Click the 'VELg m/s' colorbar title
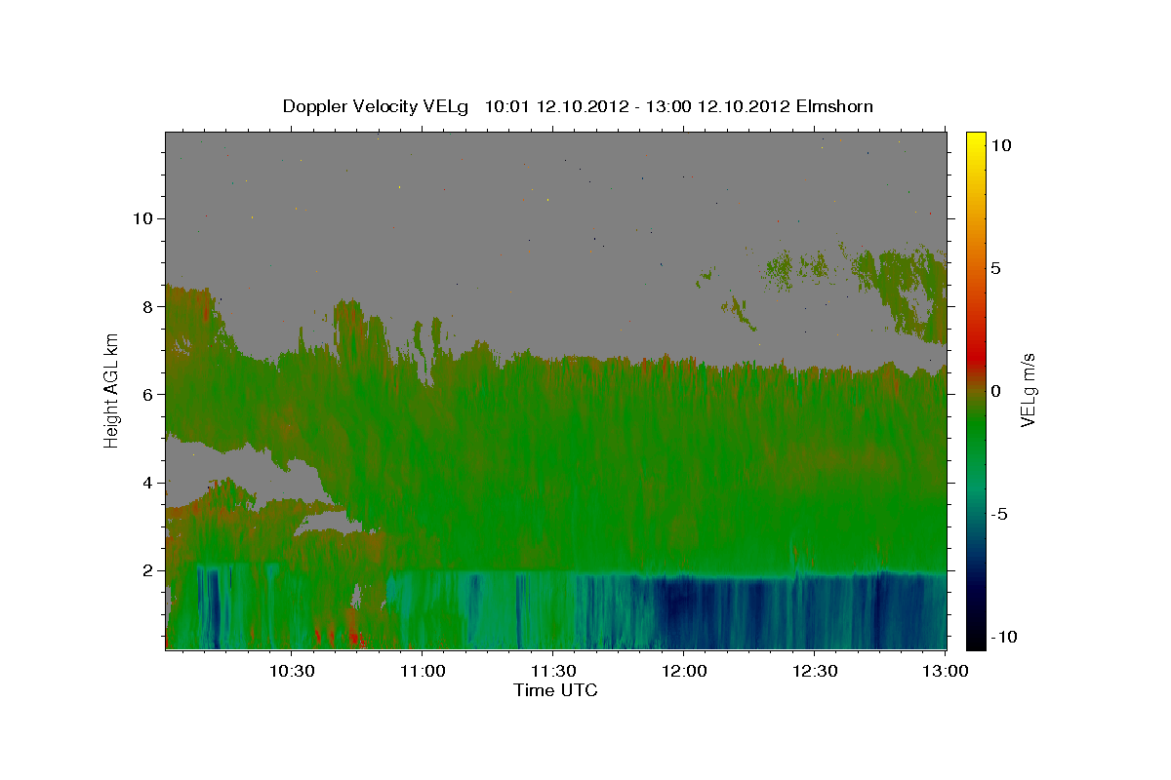 [x=1029, y=391]
